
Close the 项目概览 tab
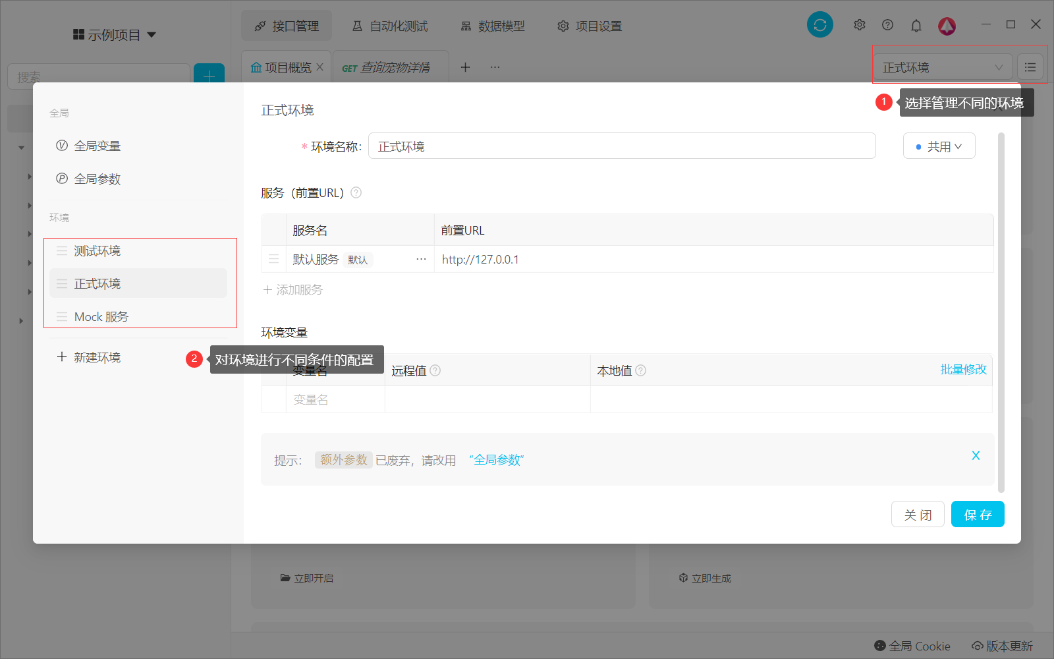tap(319, 67)
